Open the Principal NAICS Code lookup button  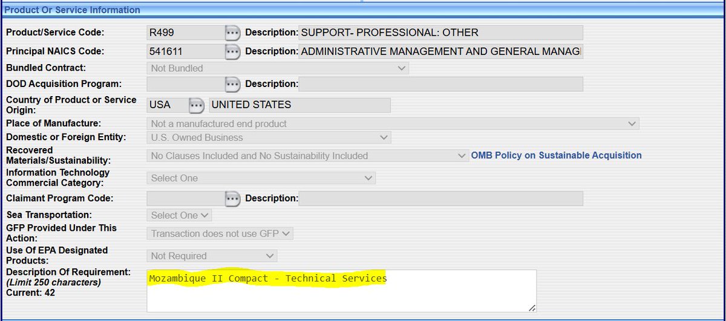[233, 52]
